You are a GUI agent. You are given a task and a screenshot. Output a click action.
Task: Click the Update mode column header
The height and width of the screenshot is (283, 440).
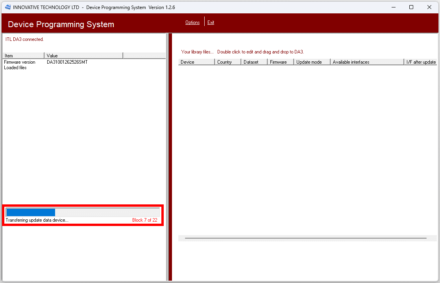(312, 62)
